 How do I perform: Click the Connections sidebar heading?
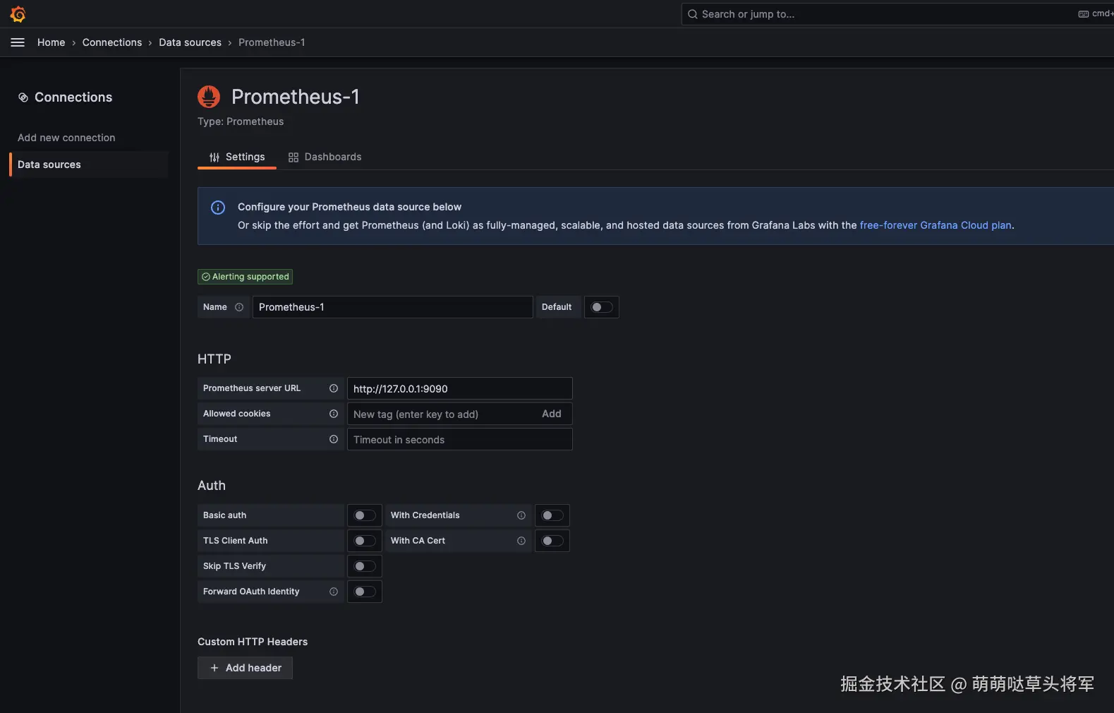coord(73,97)
